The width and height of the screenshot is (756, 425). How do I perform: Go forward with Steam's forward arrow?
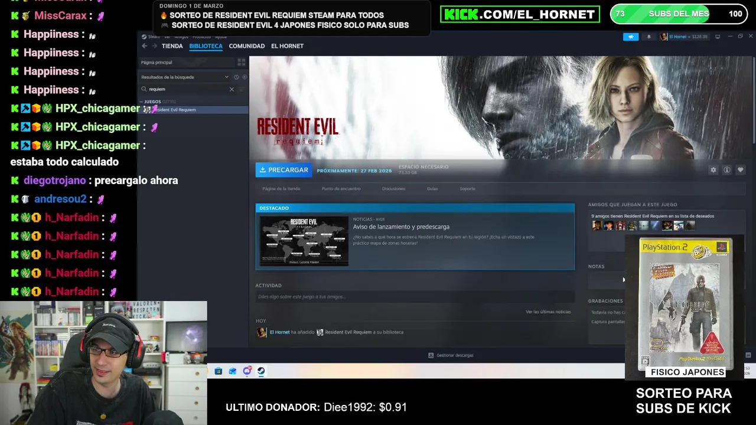[155, 46]
